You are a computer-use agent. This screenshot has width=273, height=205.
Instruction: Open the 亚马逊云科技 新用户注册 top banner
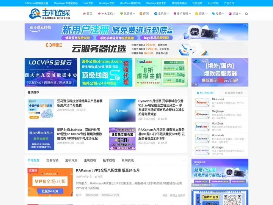pyautogui.click(x=136, y=32)
